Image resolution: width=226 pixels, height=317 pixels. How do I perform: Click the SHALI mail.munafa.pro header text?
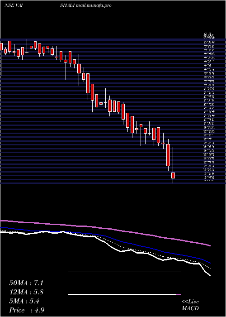86,5
